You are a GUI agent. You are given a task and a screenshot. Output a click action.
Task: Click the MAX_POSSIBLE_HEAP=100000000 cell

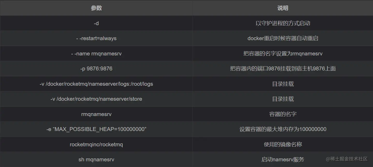[96, 129]
